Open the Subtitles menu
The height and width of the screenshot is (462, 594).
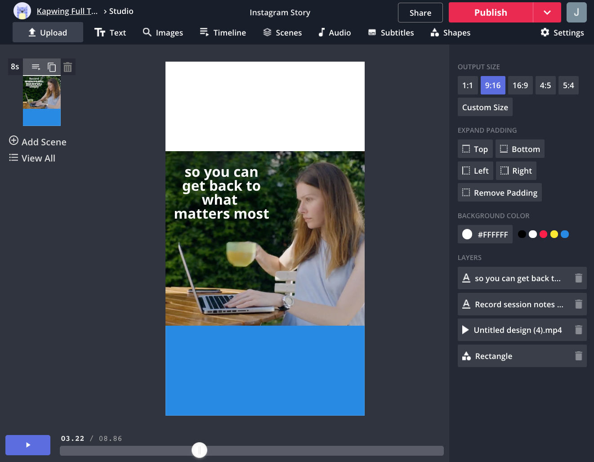coord(391,32)
